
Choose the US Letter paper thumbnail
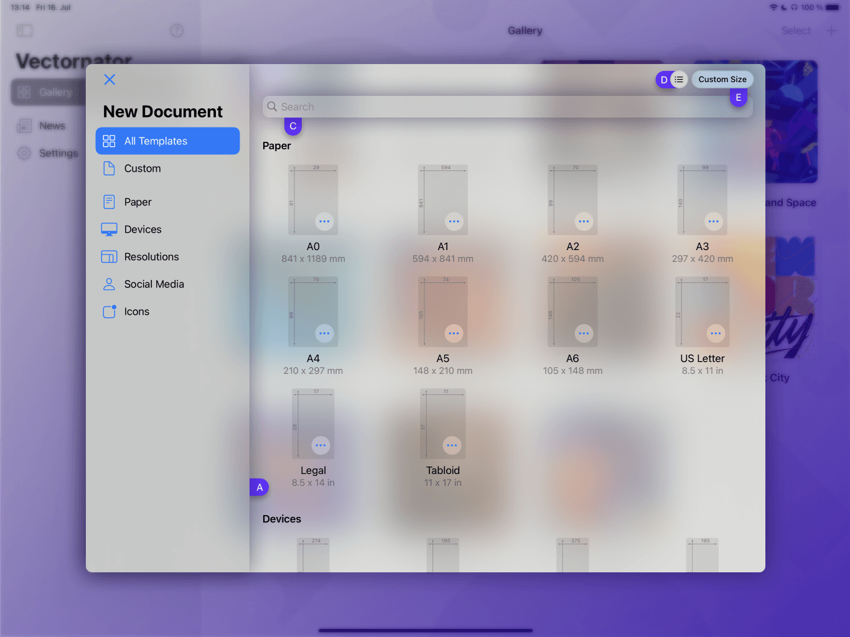click(x=703, y=312)
